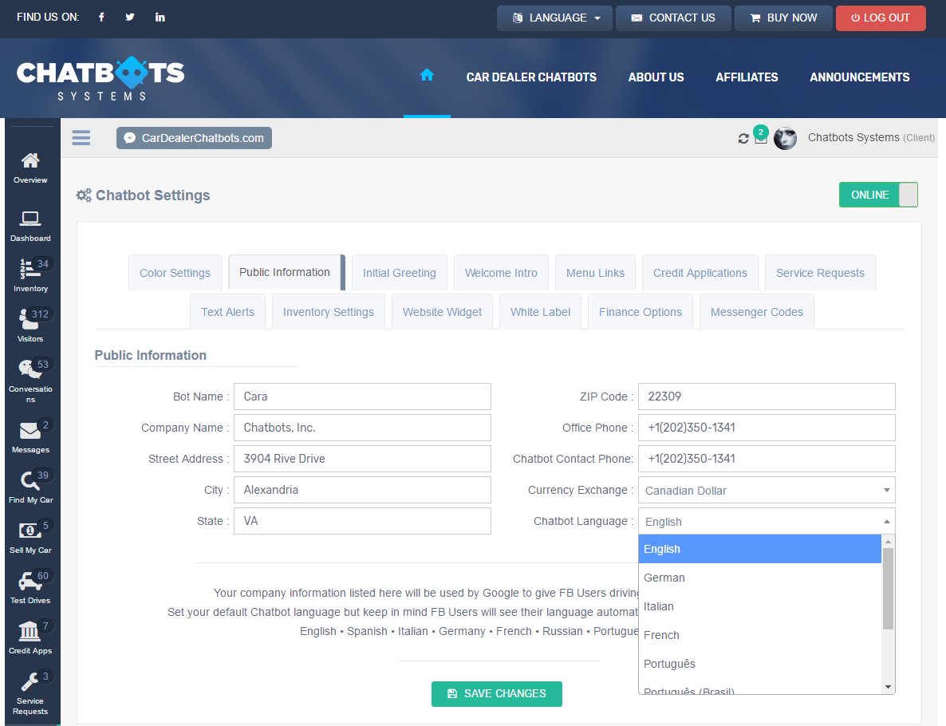Open the mail notifications icon with badge 2
Image resolution: width=946 pixels, height=726 pixels.
point(761,136)
